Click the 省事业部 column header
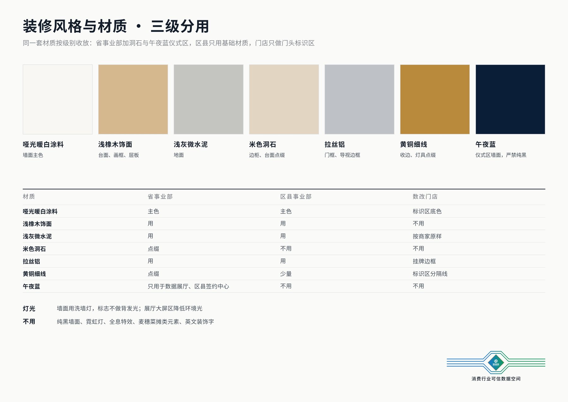Image resolution: width=568 pixels, height=402 pixels. pos(160,196)
